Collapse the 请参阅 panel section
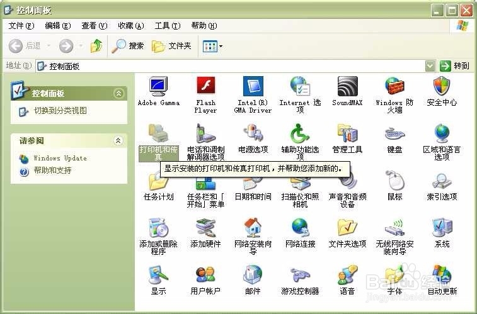Image resolution: width=477 pixels, height=314 pixels. point(118,140)
